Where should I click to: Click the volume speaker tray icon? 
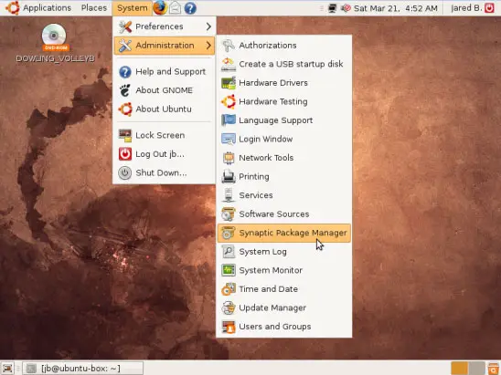click(346, 8)
